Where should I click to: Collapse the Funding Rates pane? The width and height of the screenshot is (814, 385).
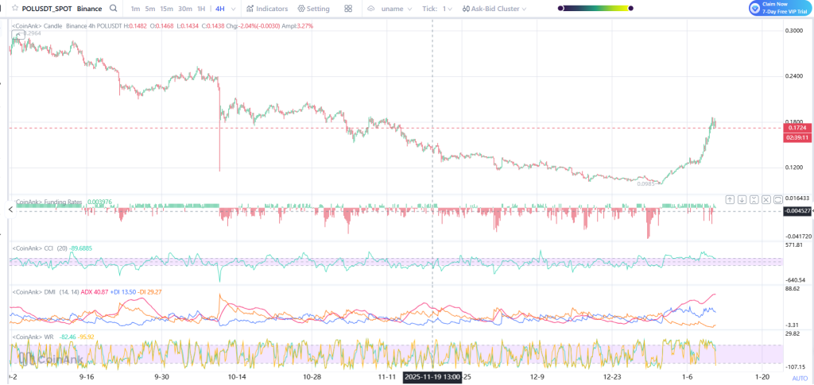coord(754,199)
